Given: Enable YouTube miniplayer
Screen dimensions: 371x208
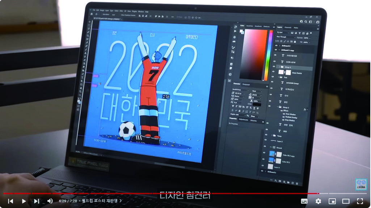Looking at the screenshot, I should click(x=332, y=201).
